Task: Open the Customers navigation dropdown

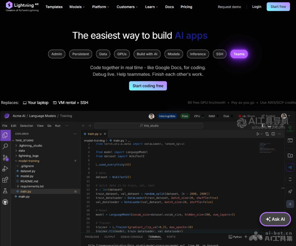Action: (127, 7)
